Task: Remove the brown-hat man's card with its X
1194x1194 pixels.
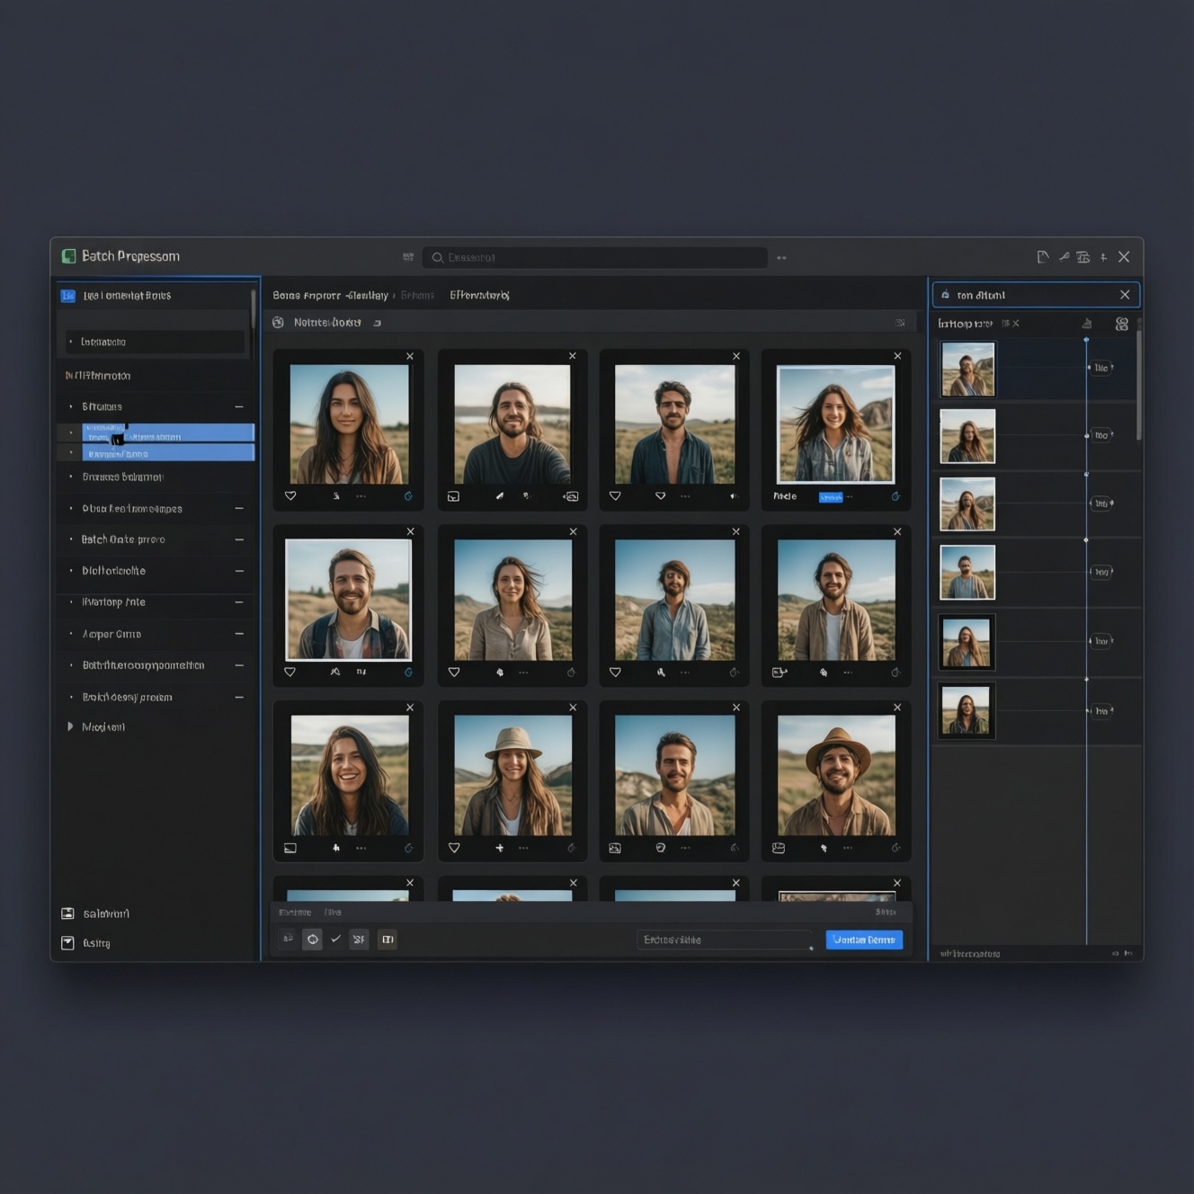Action: [897, 708]
